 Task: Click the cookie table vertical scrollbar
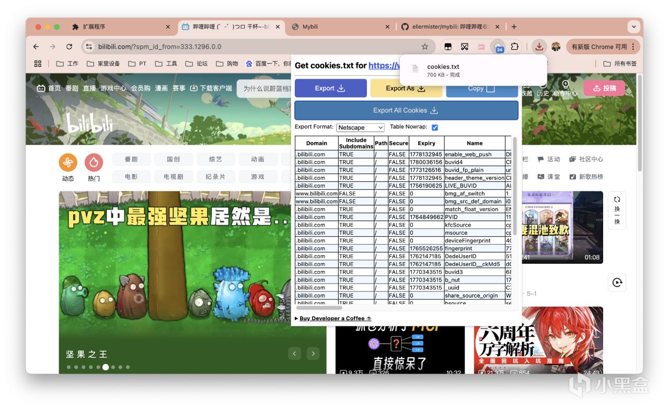[515, 186]
